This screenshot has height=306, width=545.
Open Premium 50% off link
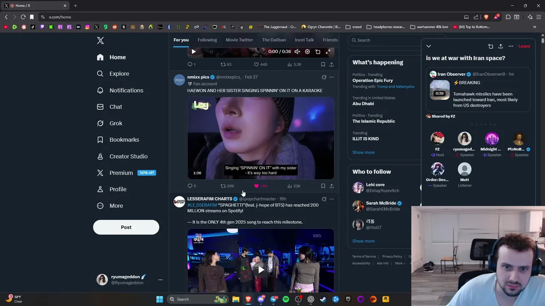(126, 173)
